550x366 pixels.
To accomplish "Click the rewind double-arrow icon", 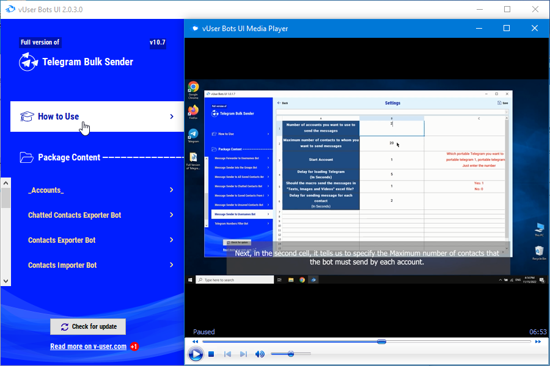I will pyautogui.click(x=195, y=342).
